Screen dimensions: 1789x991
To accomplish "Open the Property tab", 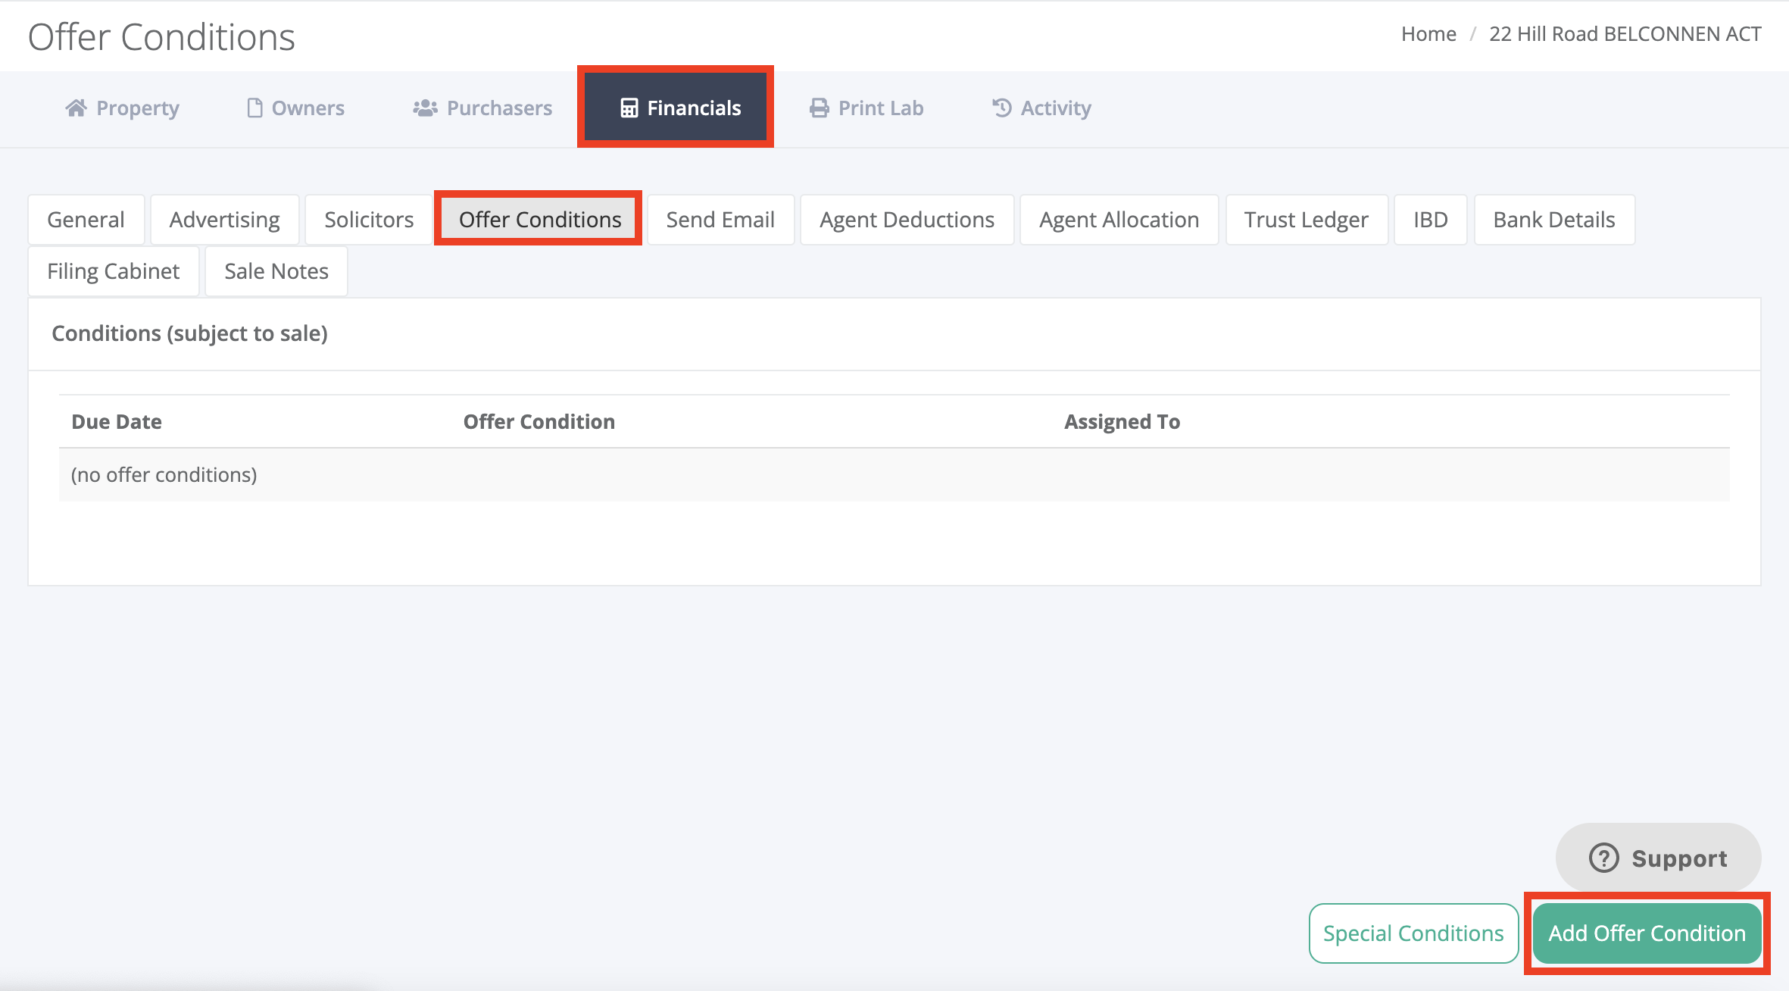I will point(123,108).
